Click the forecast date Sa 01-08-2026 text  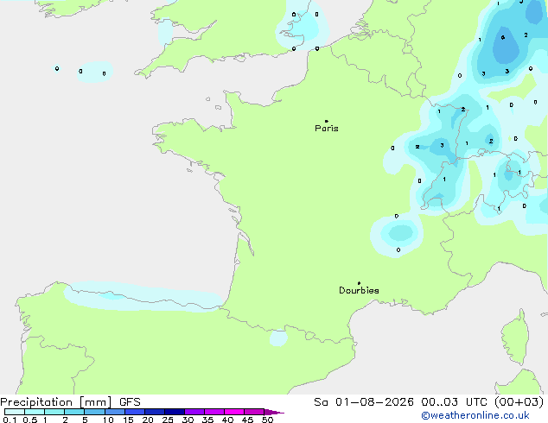[364, 402]
